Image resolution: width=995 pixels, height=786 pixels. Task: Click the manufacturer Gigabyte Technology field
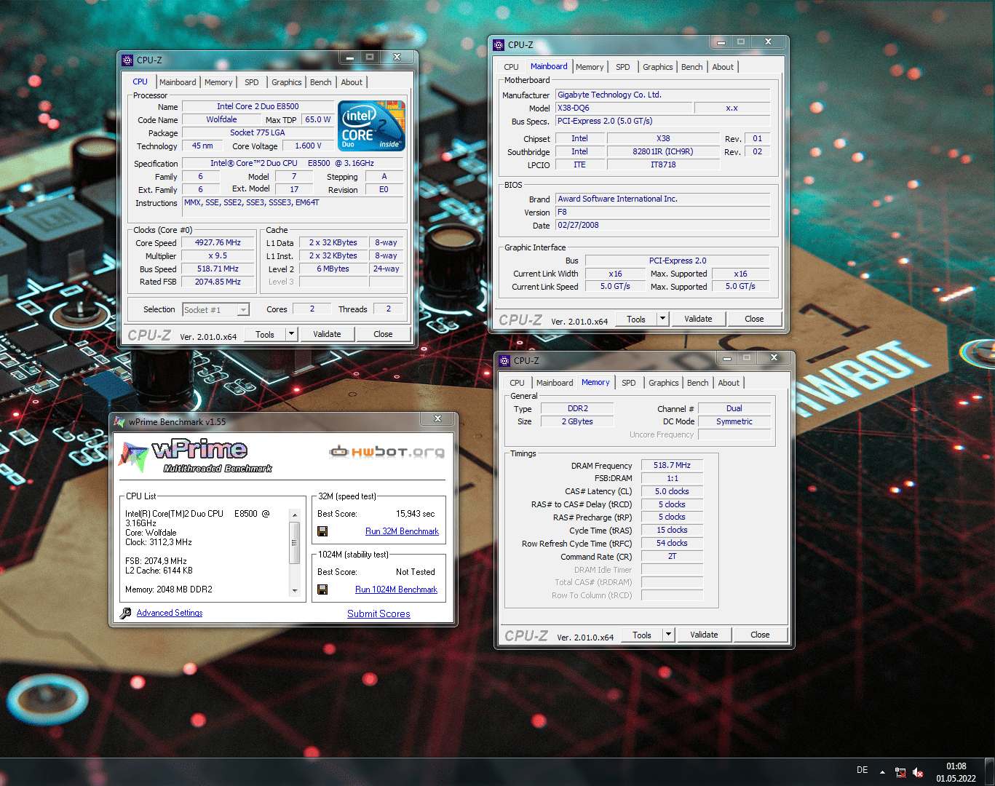pos(662,95)
